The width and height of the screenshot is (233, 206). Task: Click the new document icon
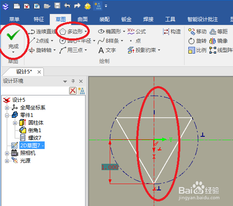[x=17, y=6]
